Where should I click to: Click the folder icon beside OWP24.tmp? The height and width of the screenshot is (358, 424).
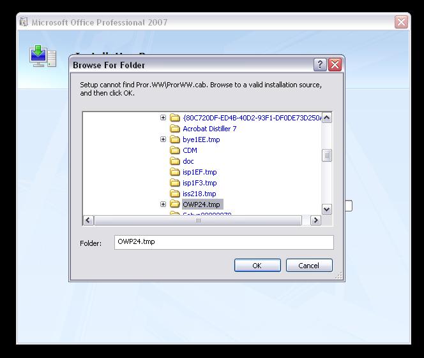(175, 204)
